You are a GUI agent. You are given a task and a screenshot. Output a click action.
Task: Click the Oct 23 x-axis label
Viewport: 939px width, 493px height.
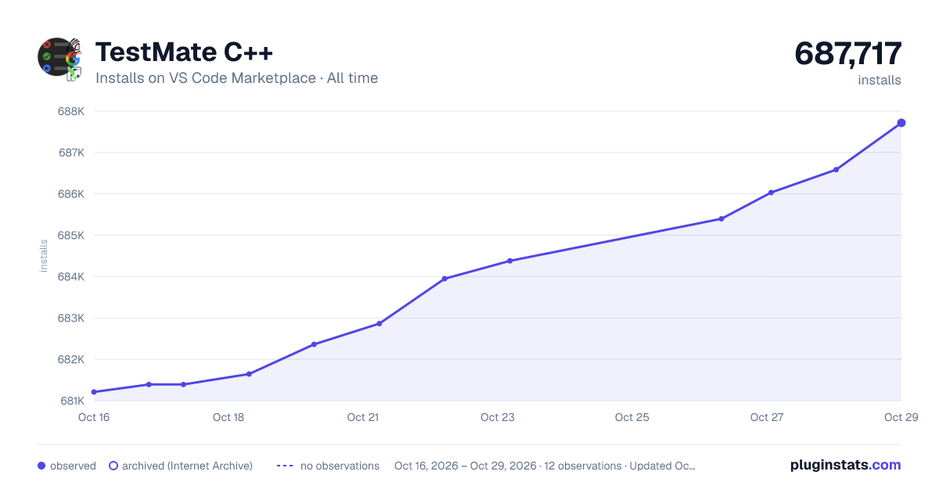click(498, 417)
